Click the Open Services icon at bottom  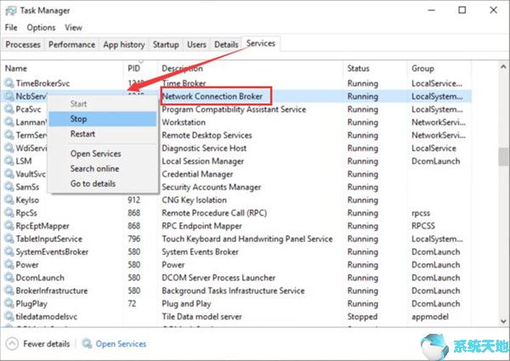click(x=87, y=344)
